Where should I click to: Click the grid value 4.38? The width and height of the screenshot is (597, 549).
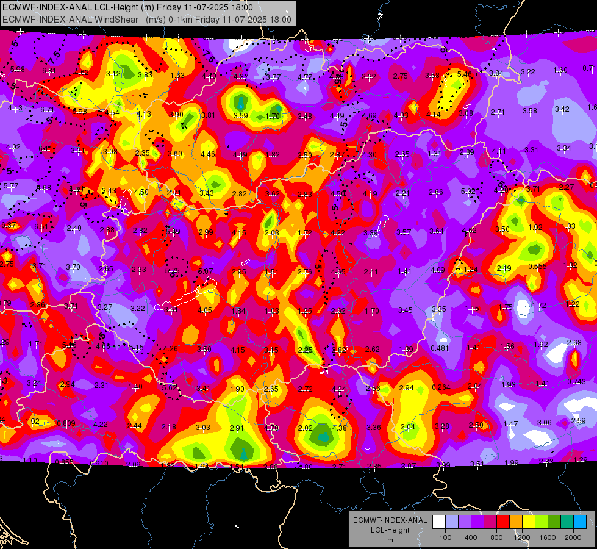point(339,428)
